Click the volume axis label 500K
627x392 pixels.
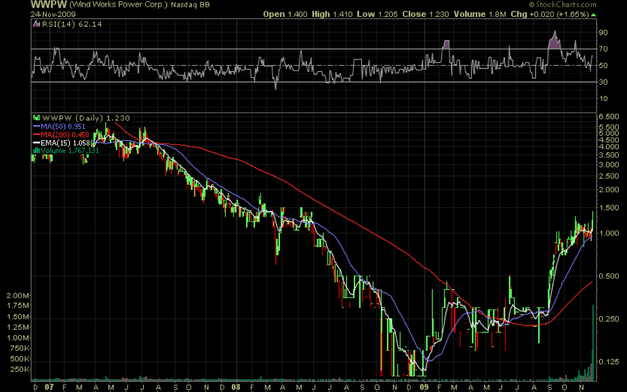[20, 359]
